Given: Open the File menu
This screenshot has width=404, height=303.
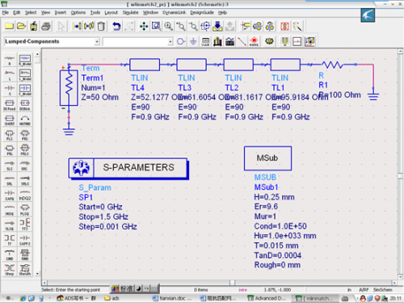Looking at the screenshot, I should coord(6,13).
